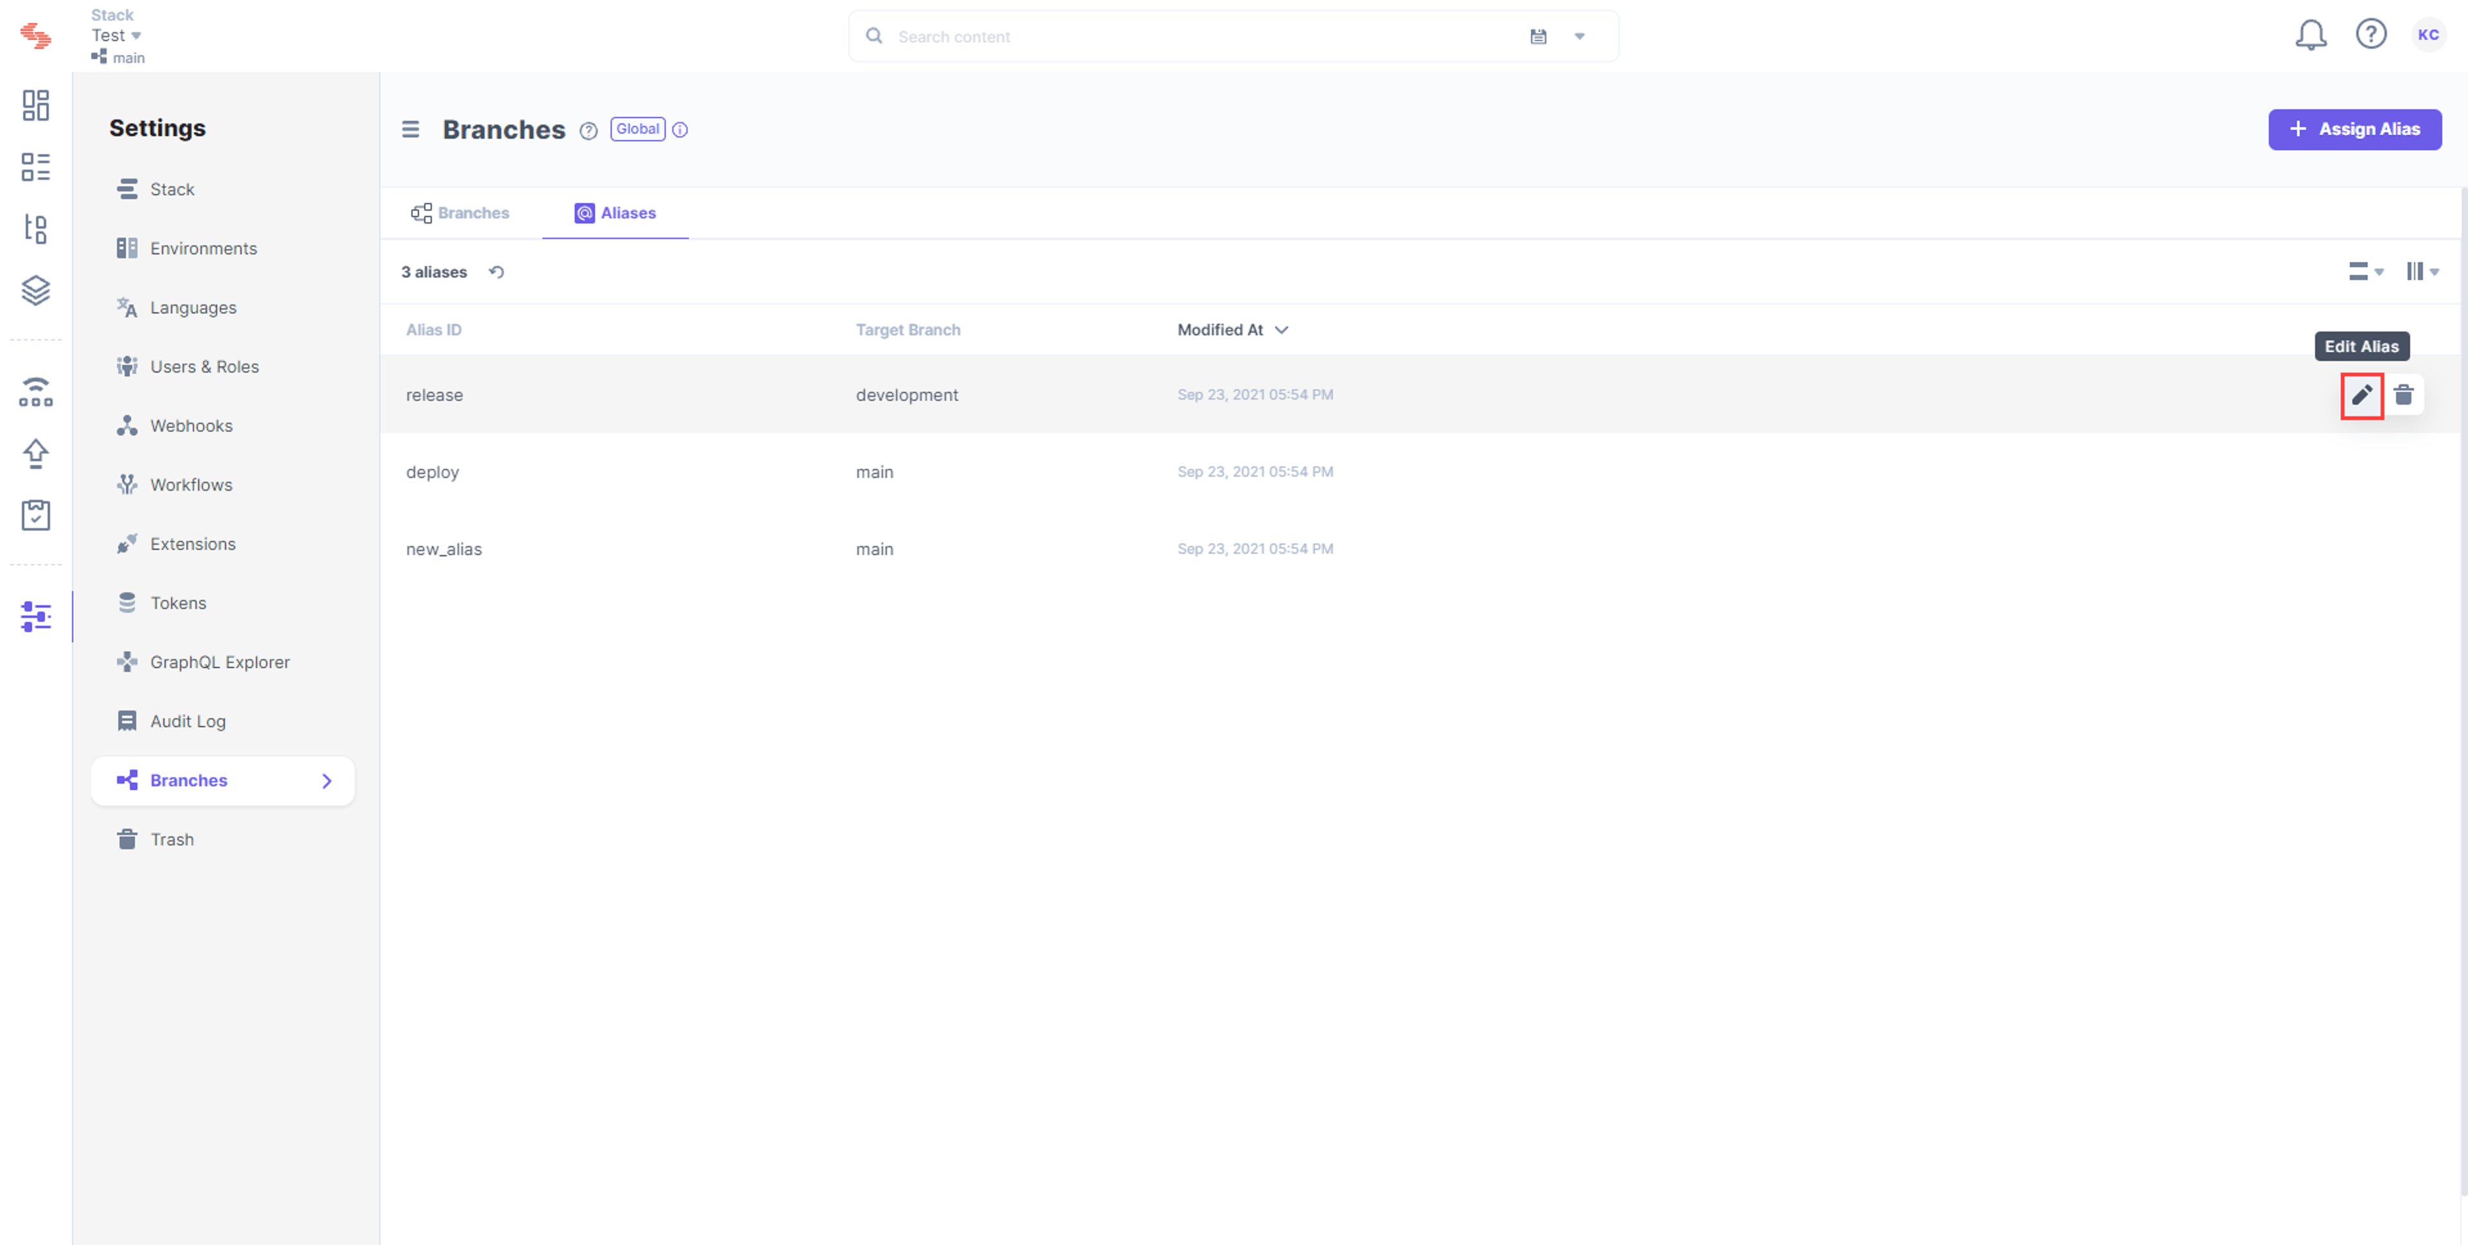Open the KC user avatar
This screenshot has width=2468, height=1245.
(x=2428, y=35)
